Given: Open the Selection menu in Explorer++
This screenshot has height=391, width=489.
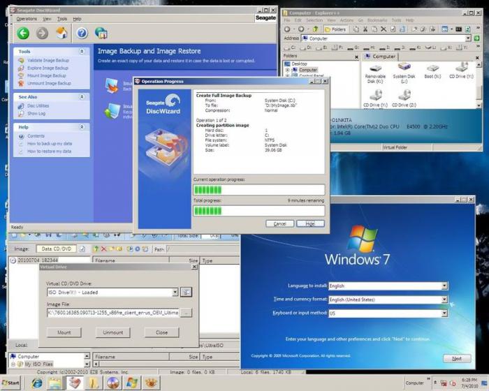Looking at the screenshot, I should pos(314,20).
